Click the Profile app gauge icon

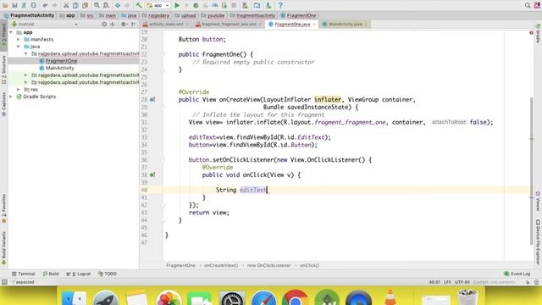pos(214,5)
